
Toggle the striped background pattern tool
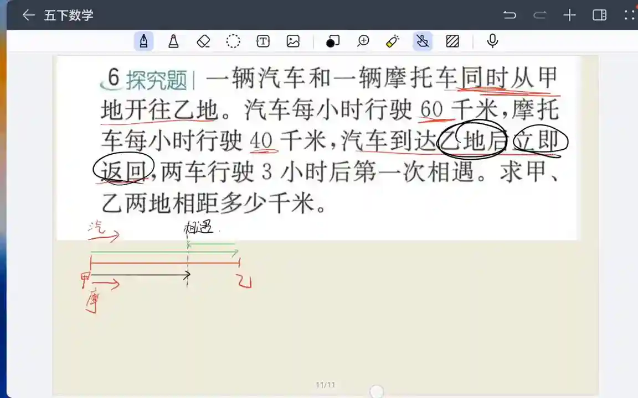tap(452, 41)
